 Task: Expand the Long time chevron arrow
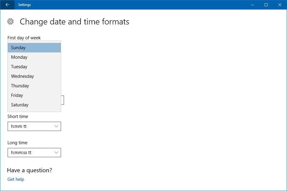click(x=56, y=152)
